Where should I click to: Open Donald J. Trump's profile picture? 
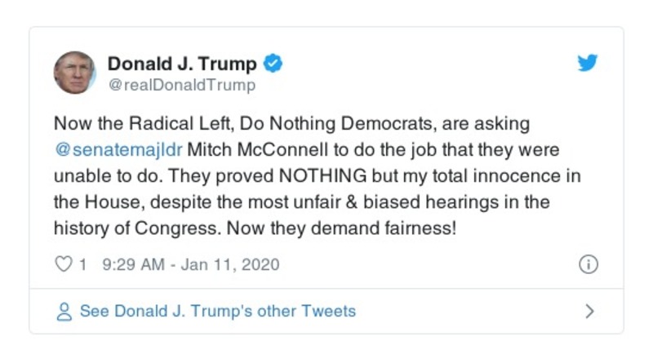75,72
